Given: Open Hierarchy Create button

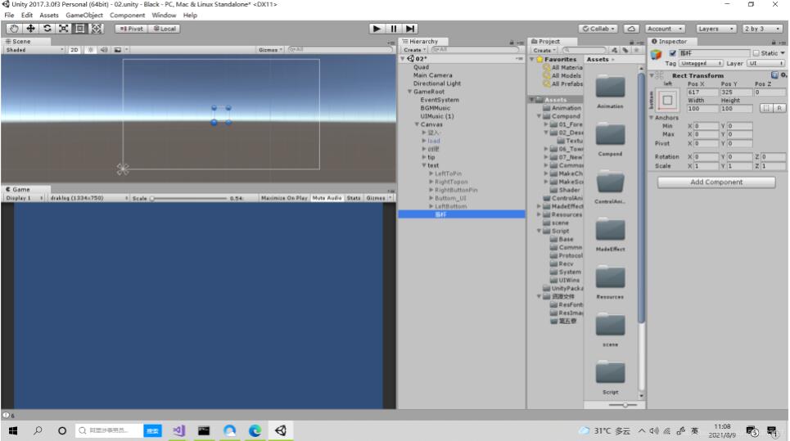Looking at the screenshot, I should 414,50.
